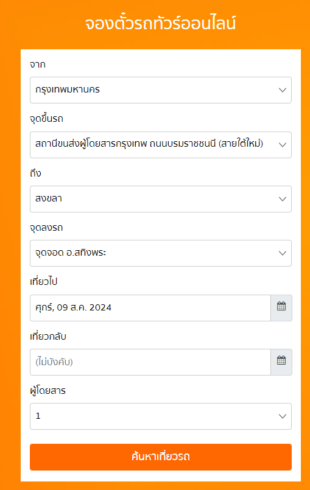The height and width of the screenshot is (490, 310).
Task: Open the กรุงเทพมหานคร origin dropdown
Action: coord(160,90)
